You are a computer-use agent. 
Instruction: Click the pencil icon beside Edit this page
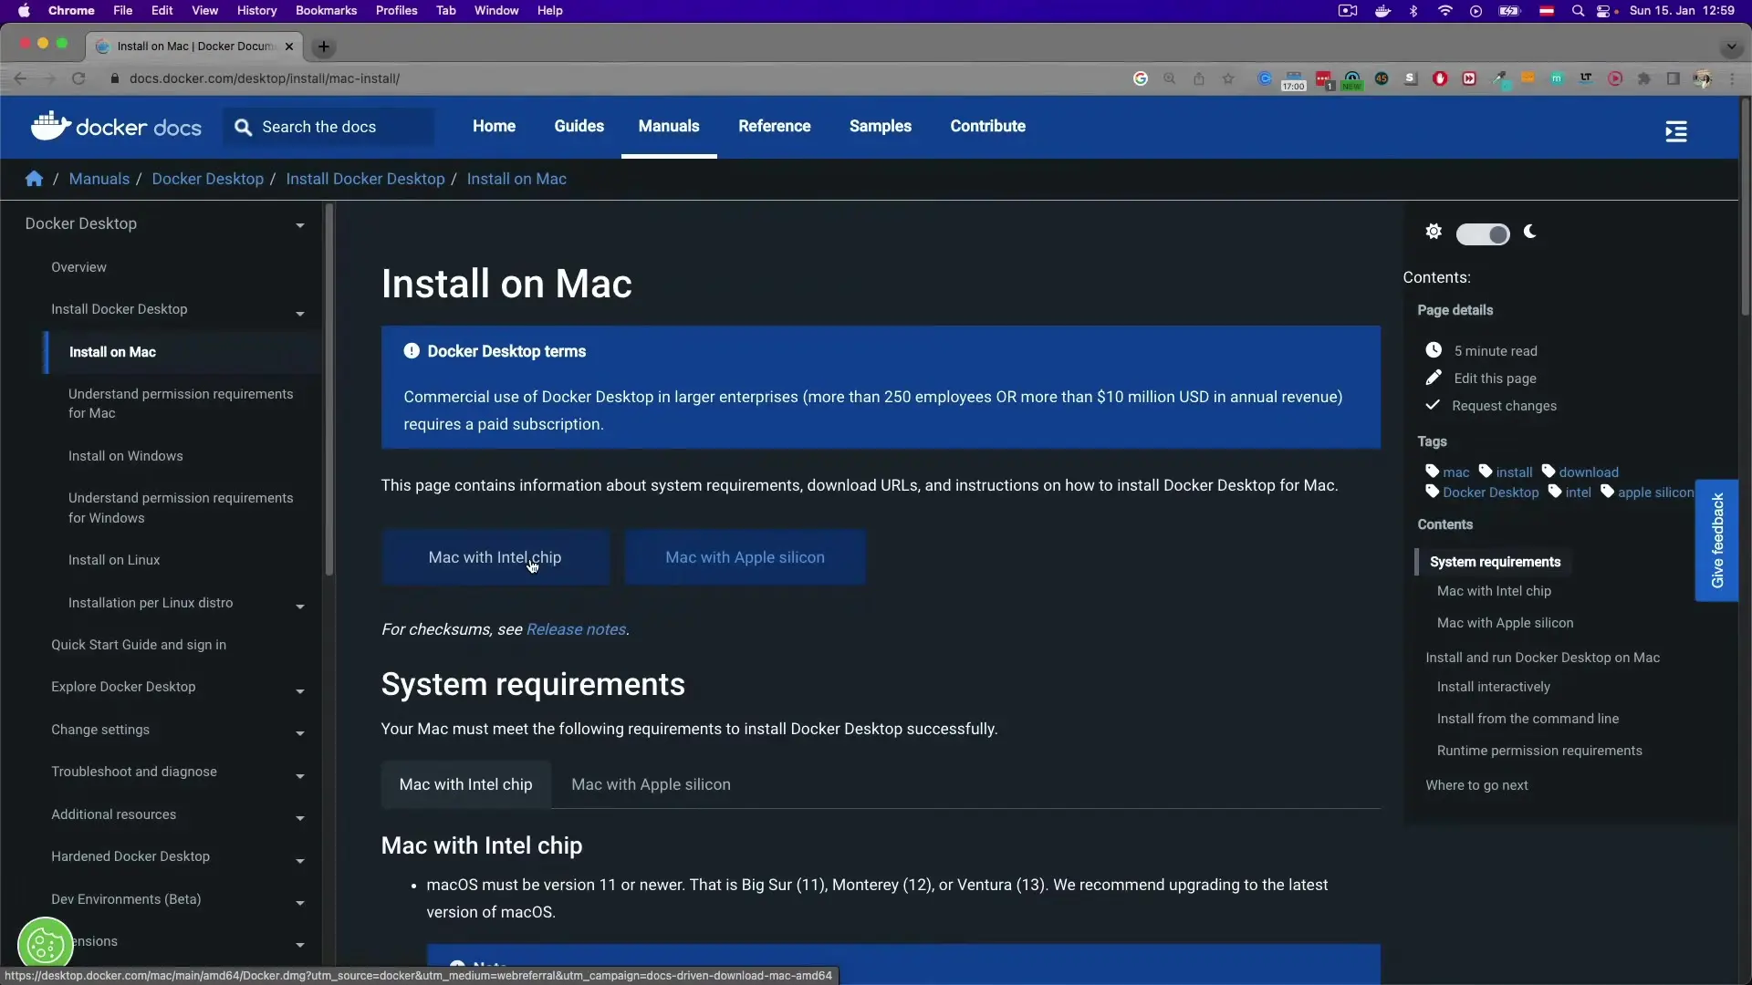pos(1434,378)
